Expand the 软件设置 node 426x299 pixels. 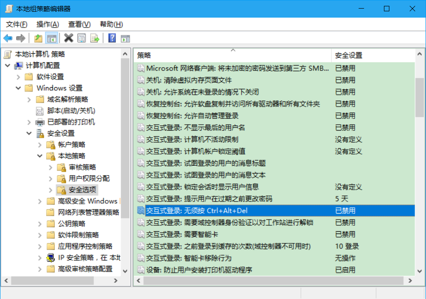(x=18, y=77)
